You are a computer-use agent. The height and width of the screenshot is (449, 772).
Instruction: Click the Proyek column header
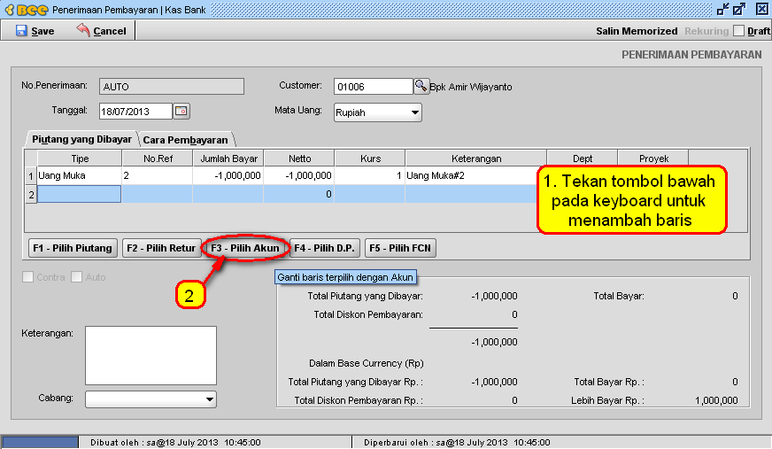pyautogui.click(x=653, y=159)
